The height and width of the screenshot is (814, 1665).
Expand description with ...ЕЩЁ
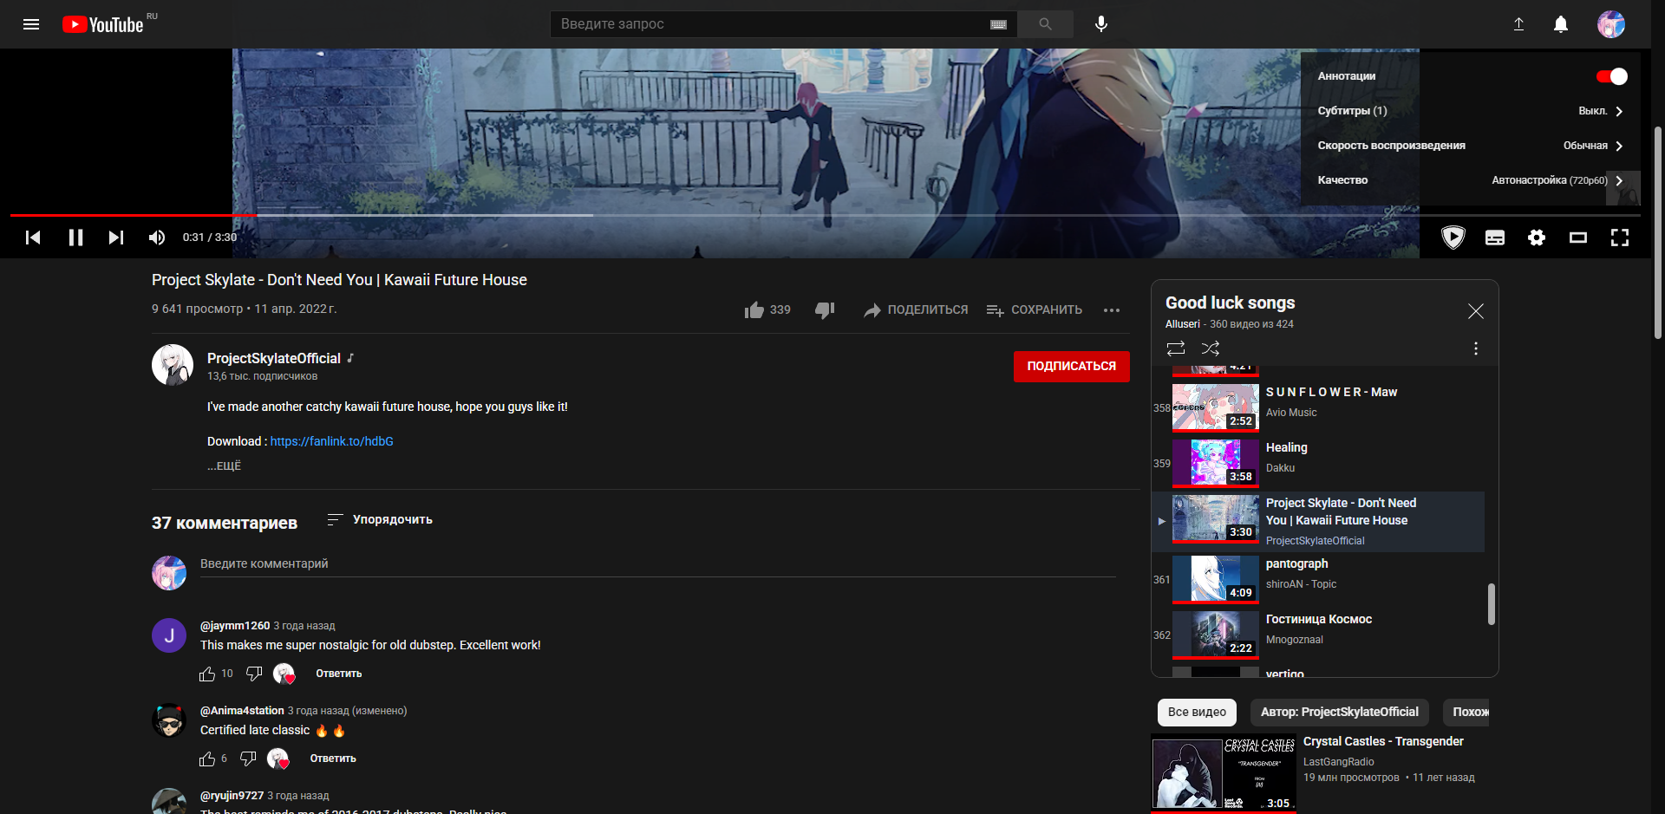224,466
